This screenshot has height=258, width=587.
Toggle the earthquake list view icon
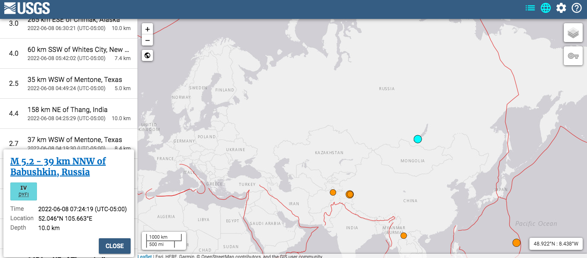(530, 8)
